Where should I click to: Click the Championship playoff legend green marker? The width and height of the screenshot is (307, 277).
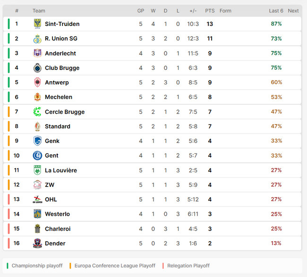(8, 266)
